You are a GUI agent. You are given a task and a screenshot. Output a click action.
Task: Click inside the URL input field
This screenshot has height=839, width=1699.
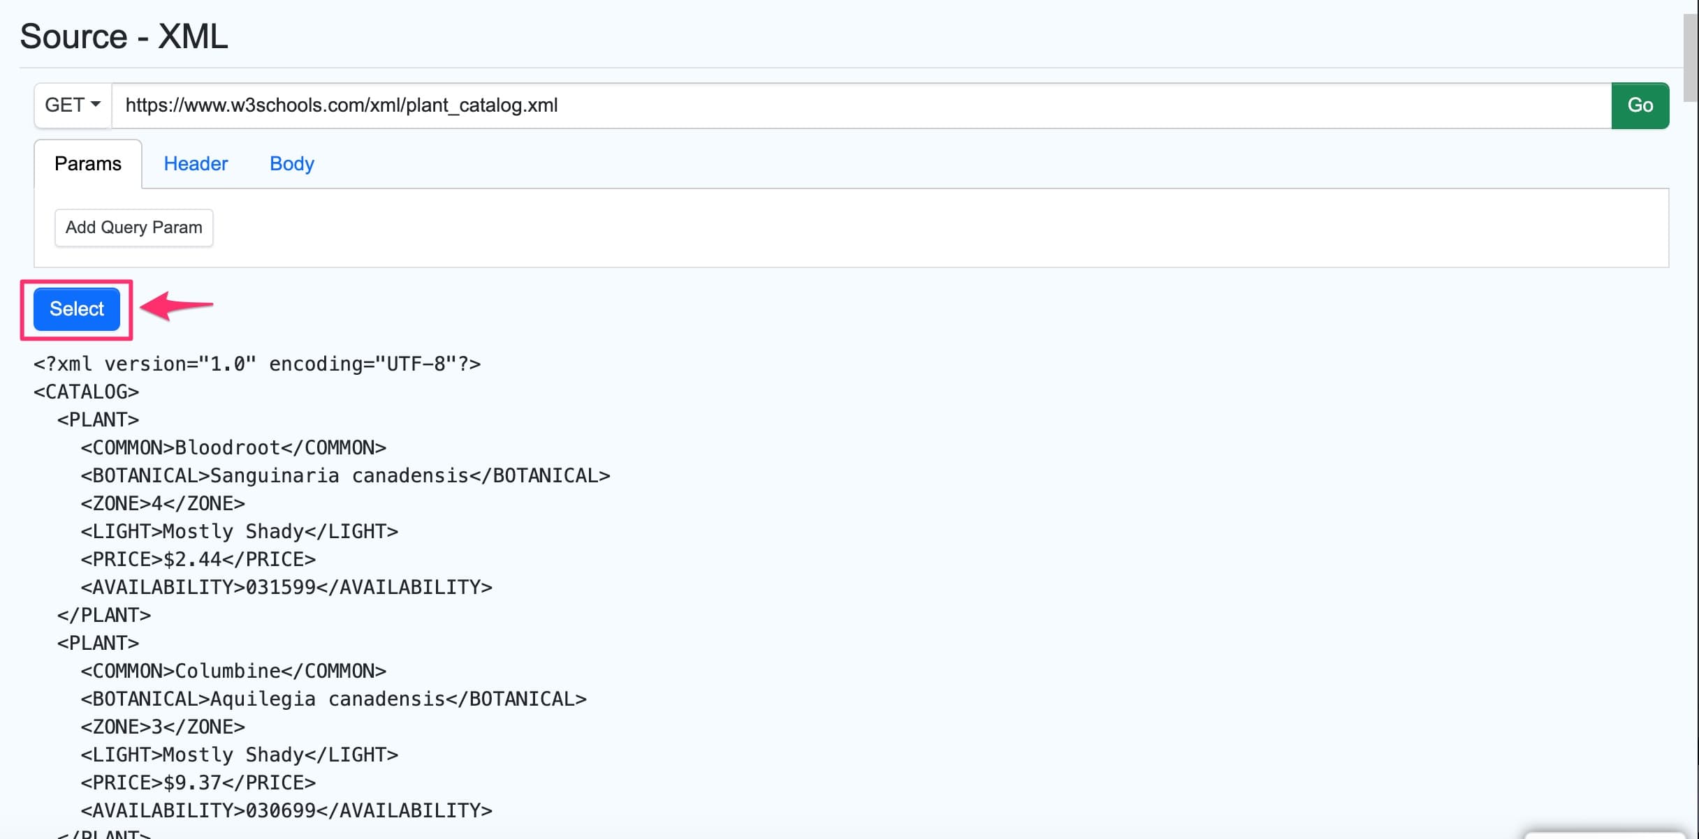[838, 105]
